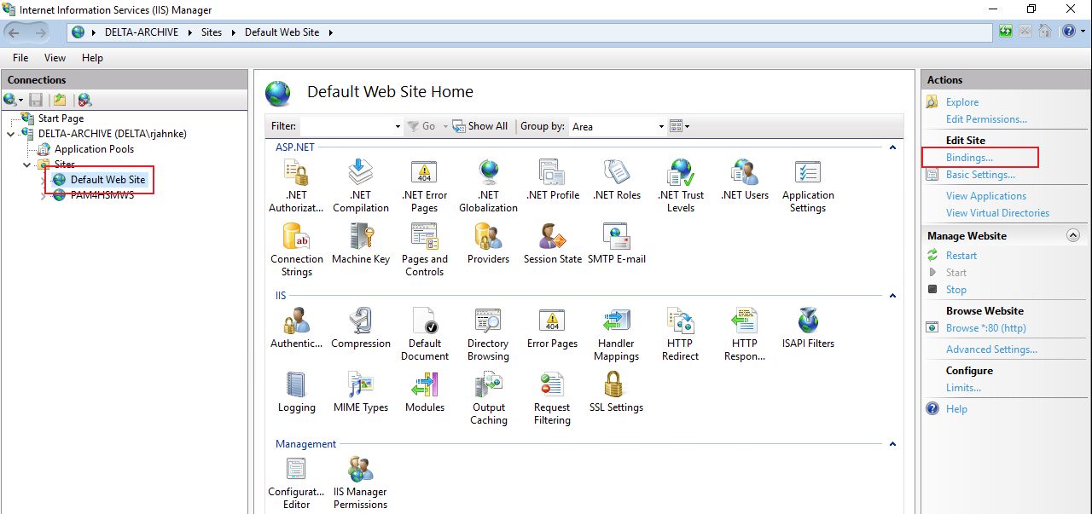The width and height of the screenshot is (1092, 514).
Task: Open .NET Roles feature
Action: (x=617, y=180)
